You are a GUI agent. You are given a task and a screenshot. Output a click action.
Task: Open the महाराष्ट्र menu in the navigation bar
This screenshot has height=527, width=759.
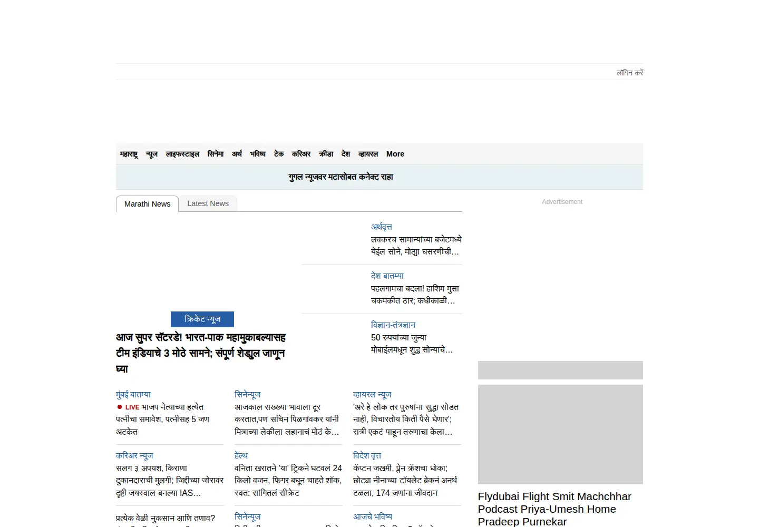[129, 154]
